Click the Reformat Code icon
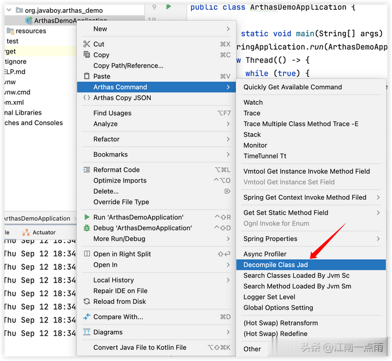This screenshot has width=392, height=361. [x=86, y=170]
